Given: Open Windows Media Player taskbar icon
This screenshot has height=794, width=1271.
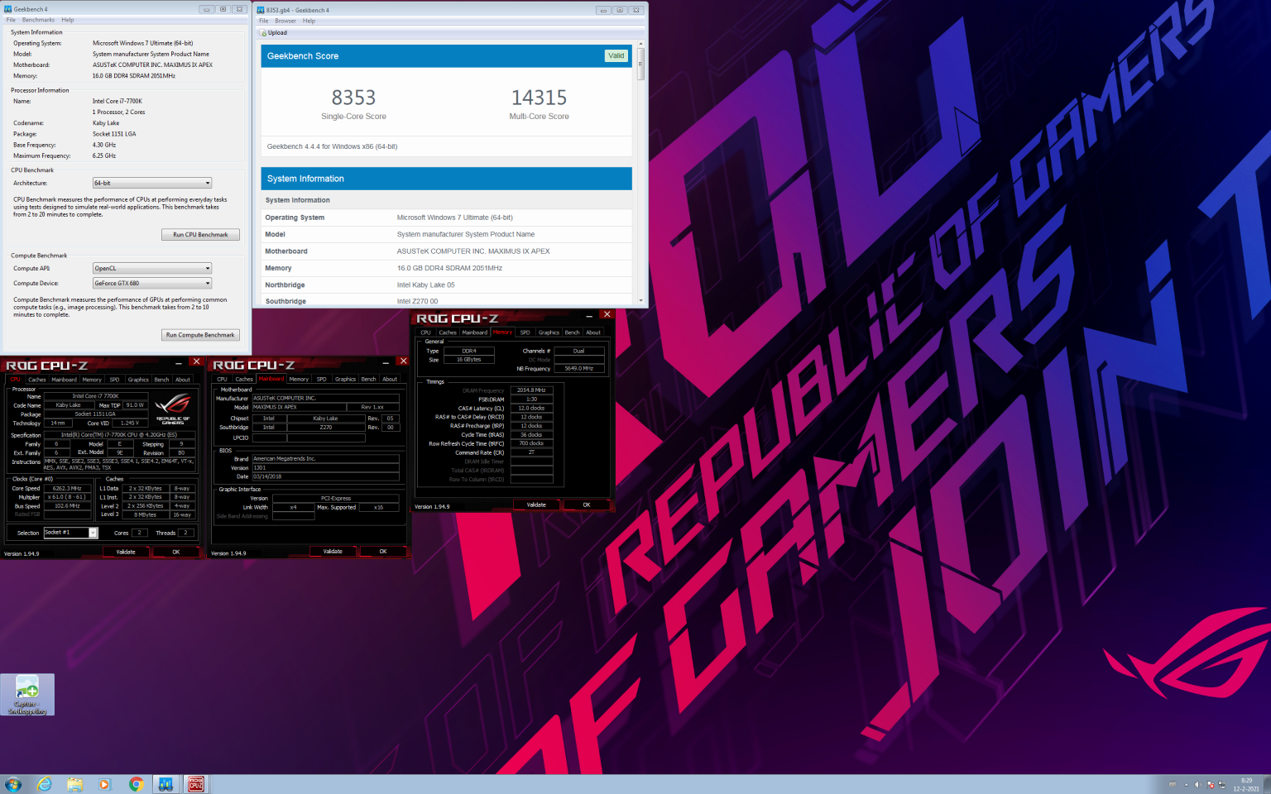Looking at the screenshot, I should pyautogui.click(x=104, y=784).
